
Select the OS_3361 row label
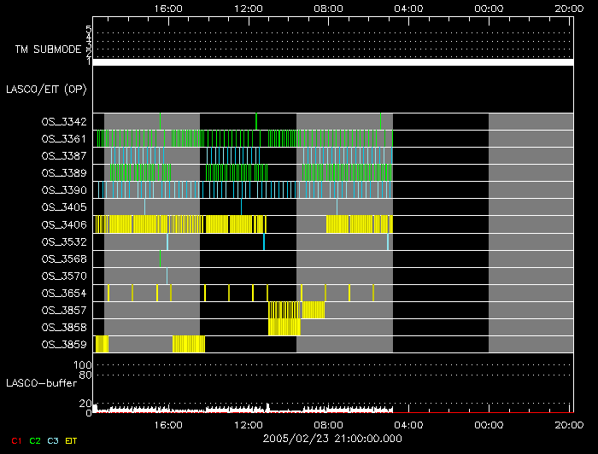64,139
